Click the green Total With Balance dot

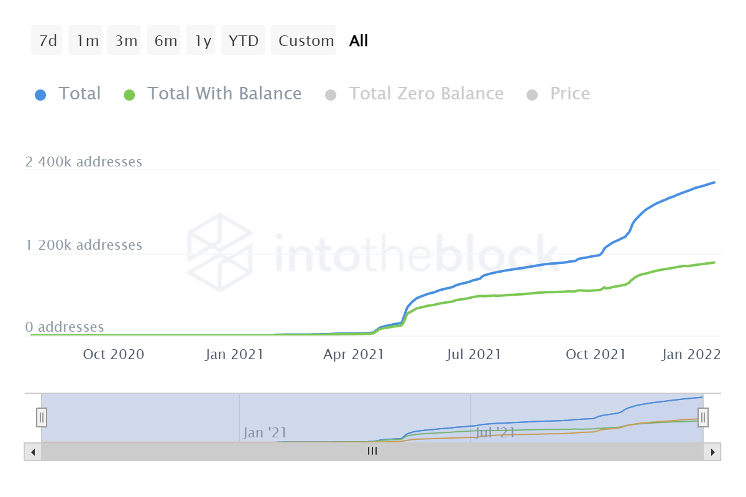(x=129, y=95)
